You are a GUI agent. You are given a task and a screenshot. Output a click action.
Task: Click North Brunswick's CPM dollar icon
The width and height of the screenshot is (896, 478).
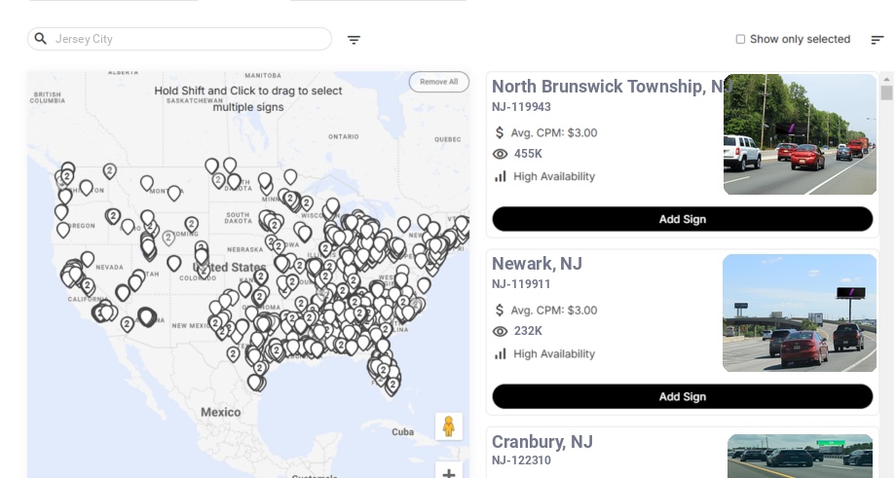click(501, 132)
